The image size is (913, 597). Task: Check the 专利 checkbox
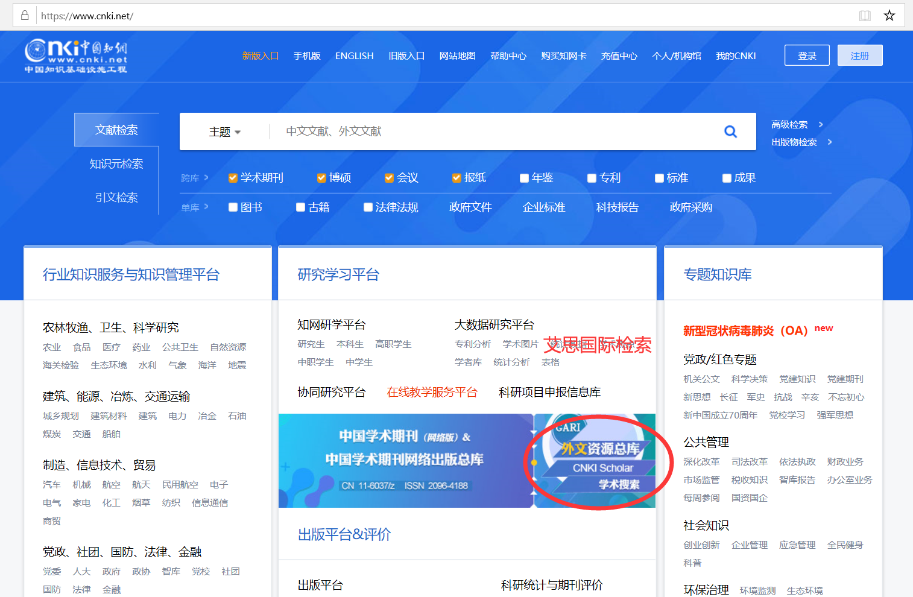592,178
